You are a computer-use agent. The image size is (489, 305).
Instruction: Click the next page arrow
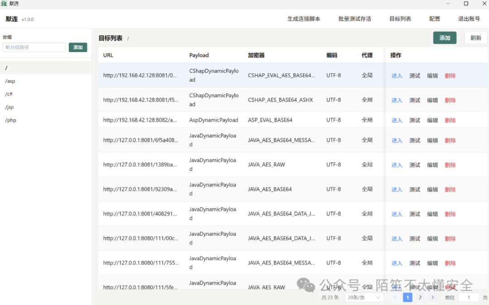432,297
